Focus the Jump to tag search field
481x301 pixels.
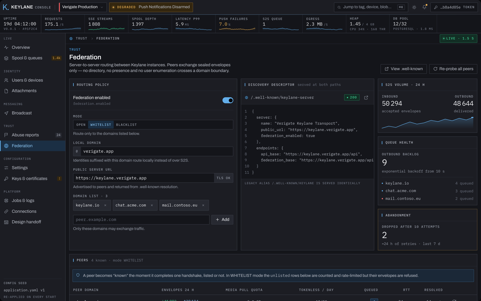pos(371,7)
